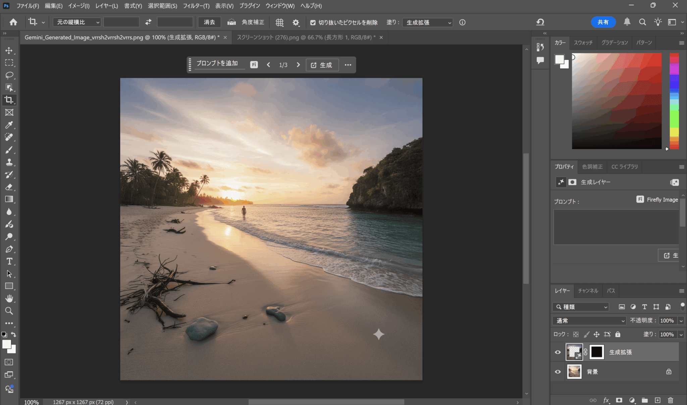Click the delete layer trash icon
This screenshot has width=687, height=405.
coord(670,400)
